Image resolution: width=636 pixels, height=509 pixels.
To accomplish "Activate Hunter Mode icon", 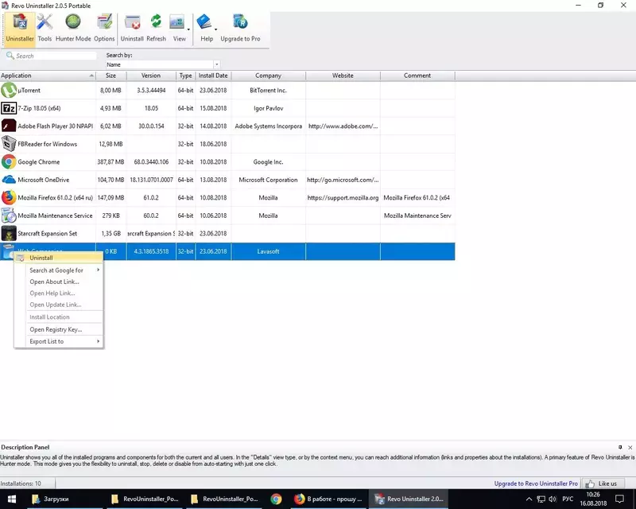I will coord(73,28).
